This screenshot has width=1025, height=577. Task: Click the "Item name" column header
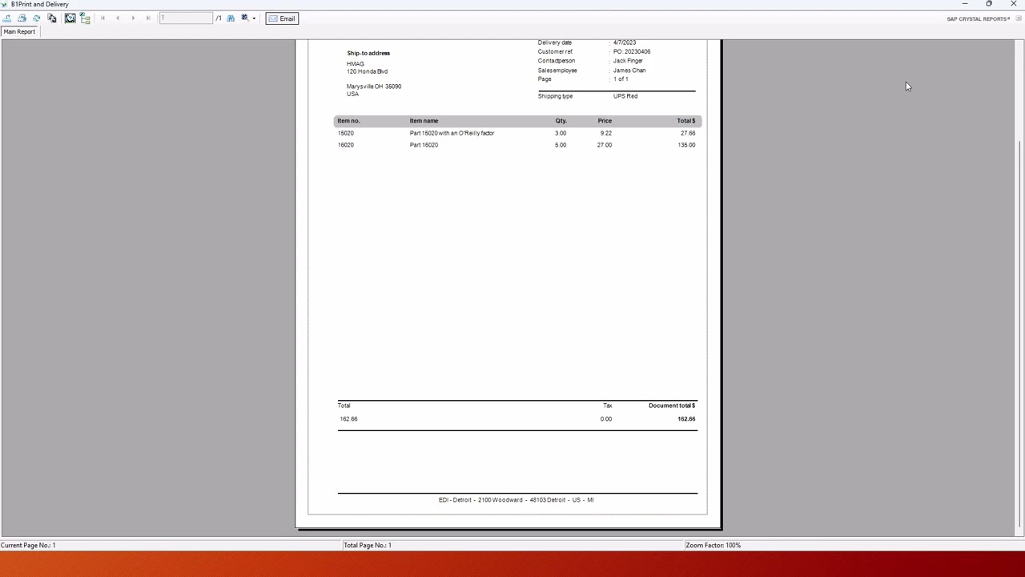pos(424,121)
